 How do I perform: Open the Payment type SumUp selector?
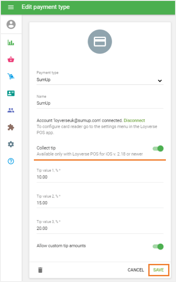(100, 80)
